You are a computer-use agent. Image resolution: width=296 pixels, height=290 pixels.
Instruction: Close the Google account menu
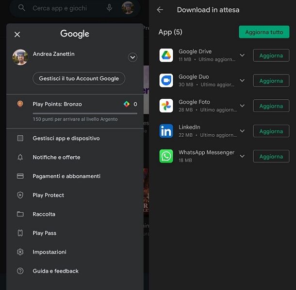pyautogui.click(x=17, y=35)
